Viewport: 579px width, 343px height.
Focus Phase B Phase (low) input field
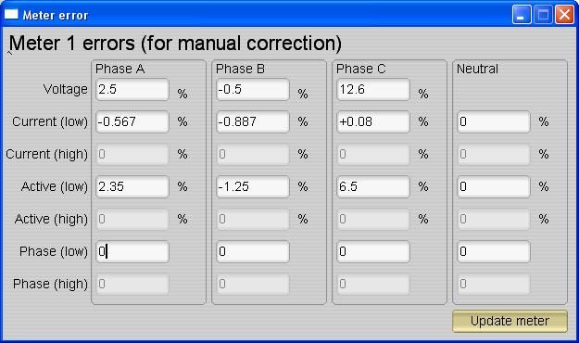coord(253,252)
